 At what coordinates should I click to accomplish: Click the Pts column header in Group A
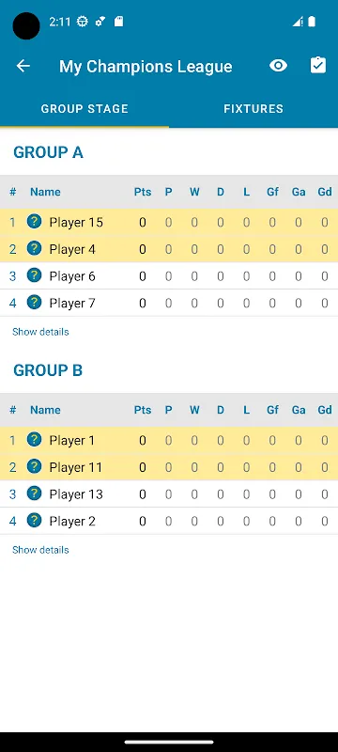(x=142, y=192)
